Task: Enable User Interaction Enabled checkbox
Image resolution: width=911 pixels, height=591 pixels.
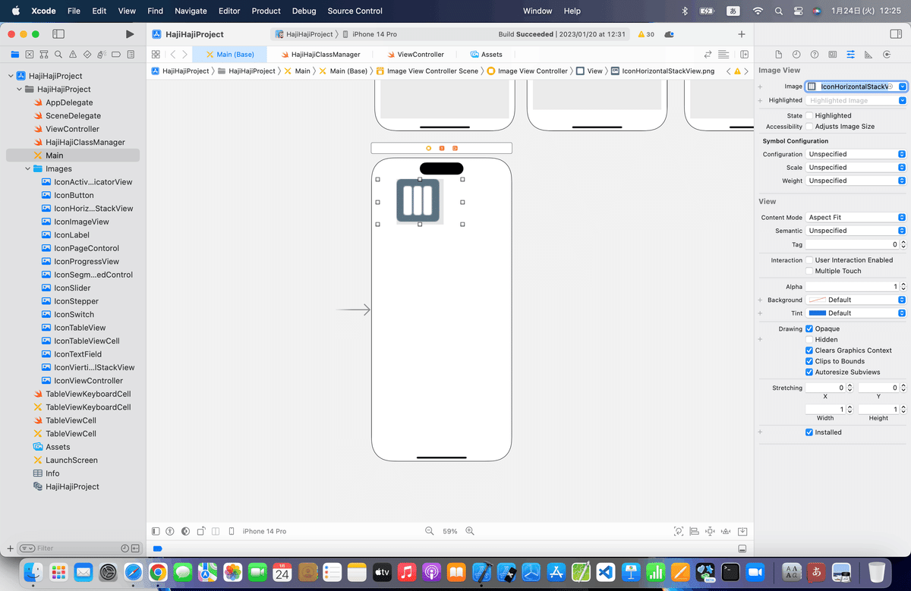Action: click(809, 260)
